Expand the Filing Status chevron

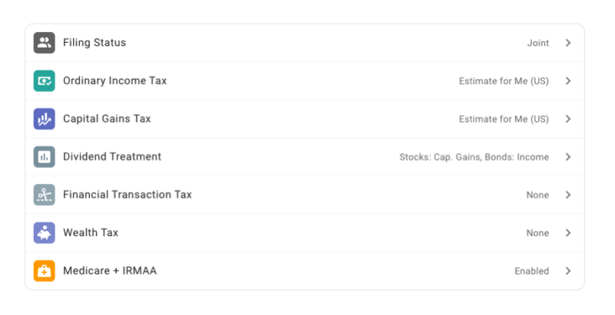click(568, 43)
